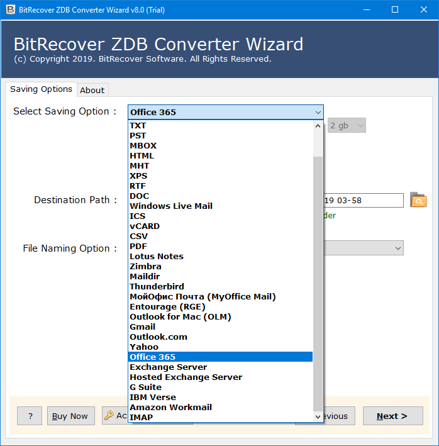
Task: Select highlighted Office 365 list entry
Action: coord(220,357)
